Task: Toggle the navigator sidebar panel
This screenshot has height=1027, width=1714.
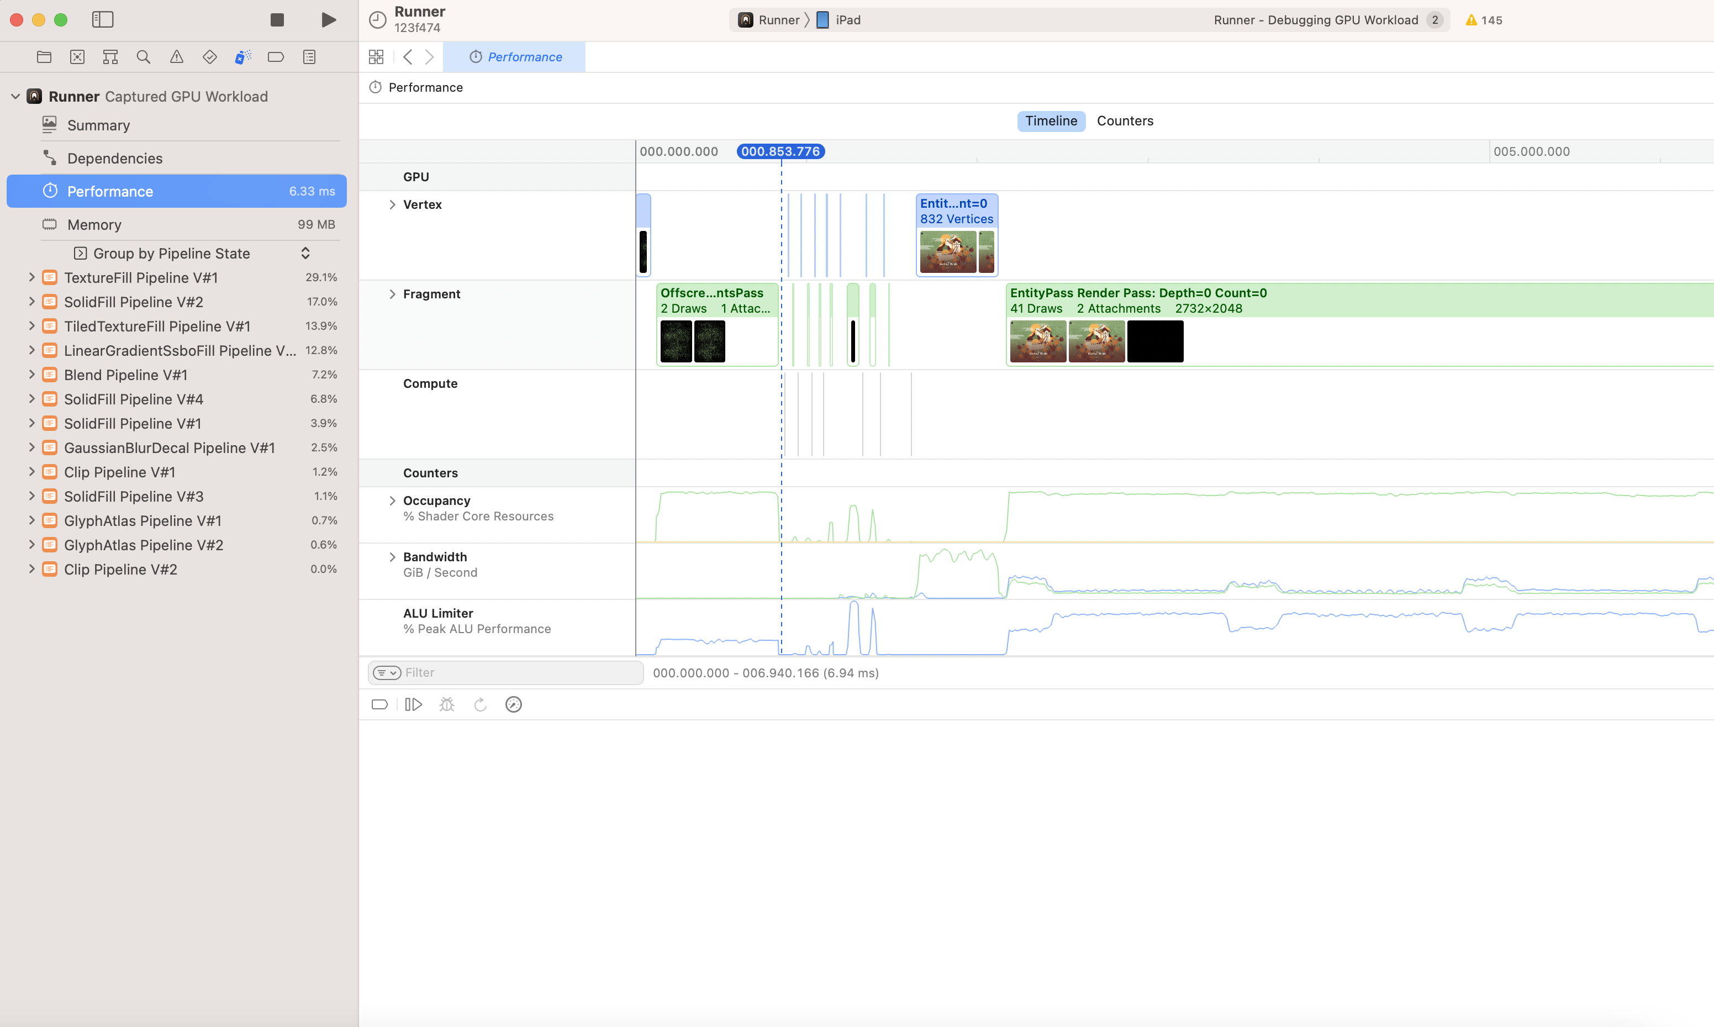Action: (x=102, y=20)
